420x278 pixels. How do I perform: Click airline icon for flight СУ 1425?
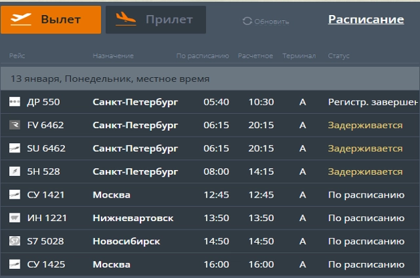click(14, 264)
